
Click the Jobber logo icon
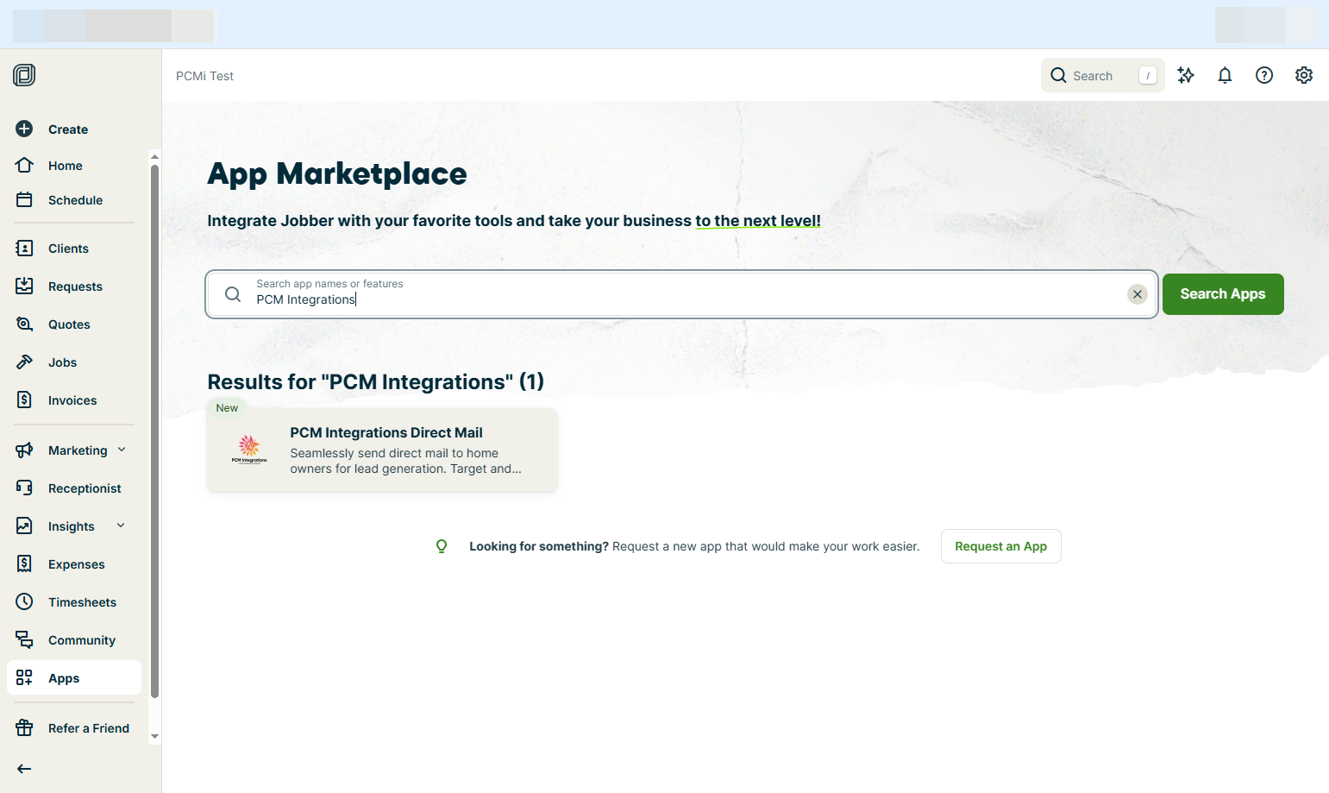tap(24, 75)
